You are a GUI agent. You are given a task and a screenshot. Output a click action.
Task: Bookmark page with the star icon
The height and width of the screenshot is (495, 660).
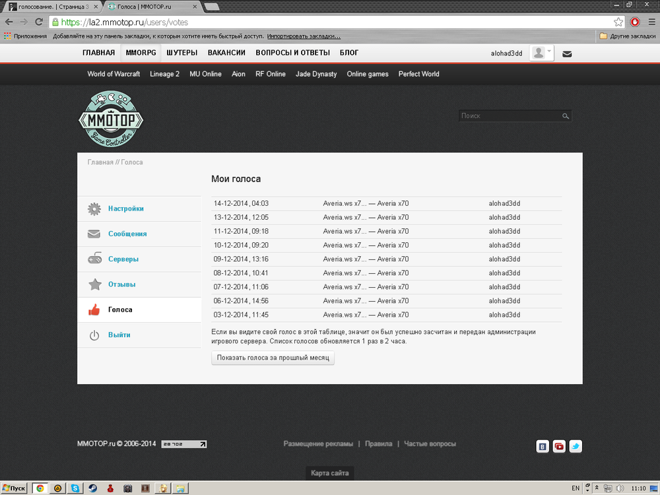tap(618, 21)
